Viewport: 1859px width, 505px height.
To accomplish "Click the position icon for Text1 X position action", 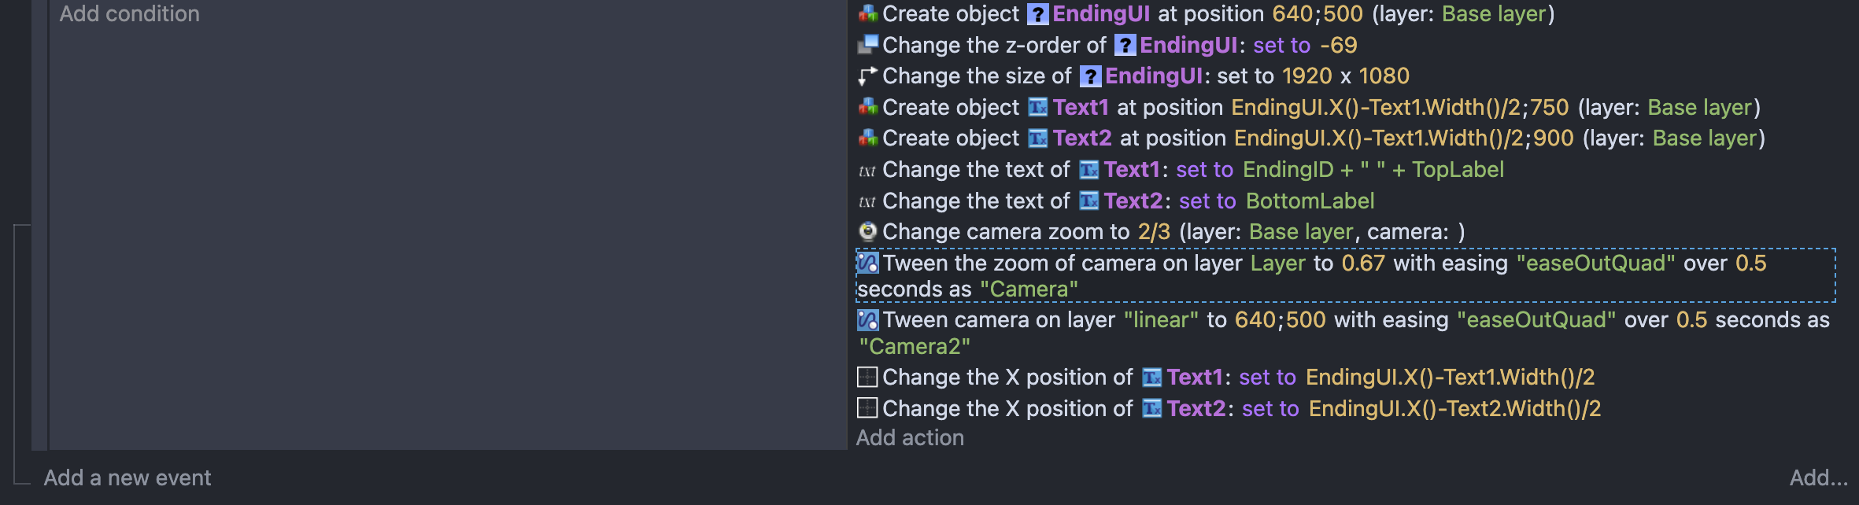I will click(867, 378).
